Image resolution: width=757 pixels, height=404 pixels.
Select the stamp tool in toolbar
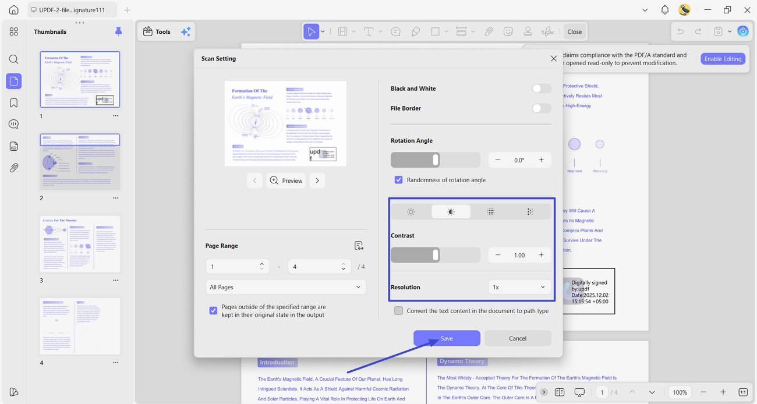point(528,31)
